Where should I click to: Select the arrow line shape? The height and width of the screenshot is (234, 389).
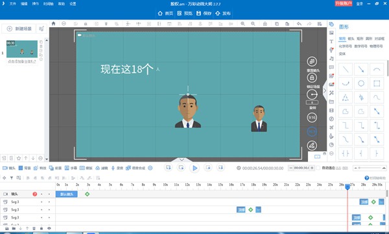361,70
